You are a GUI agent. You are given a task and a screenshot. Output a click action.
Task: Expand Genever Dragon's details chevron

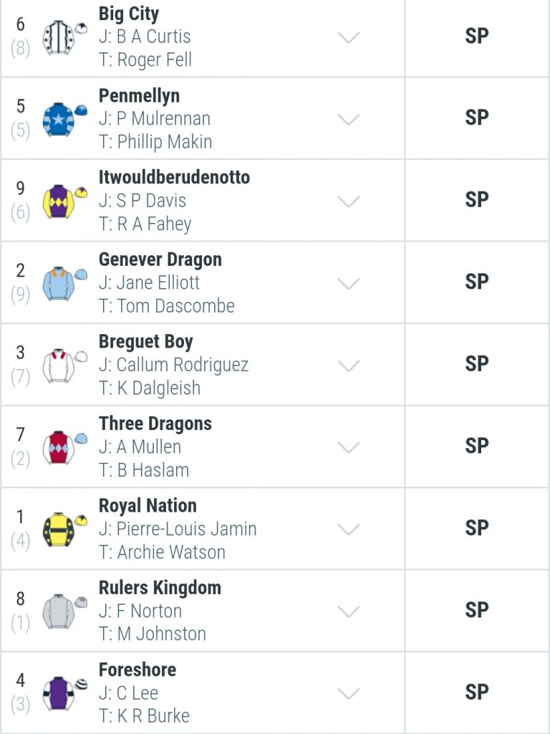[x=349, y=283]
